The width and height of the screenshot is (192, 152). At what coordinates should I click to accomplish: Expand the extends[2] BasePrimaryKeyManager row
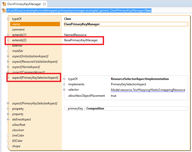click(8, 40)
